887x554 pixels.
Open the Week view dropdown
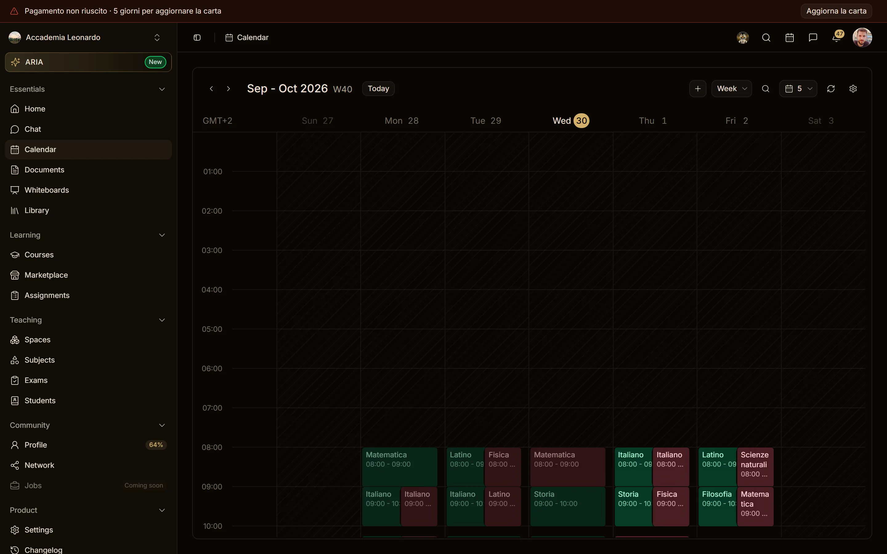731,89
